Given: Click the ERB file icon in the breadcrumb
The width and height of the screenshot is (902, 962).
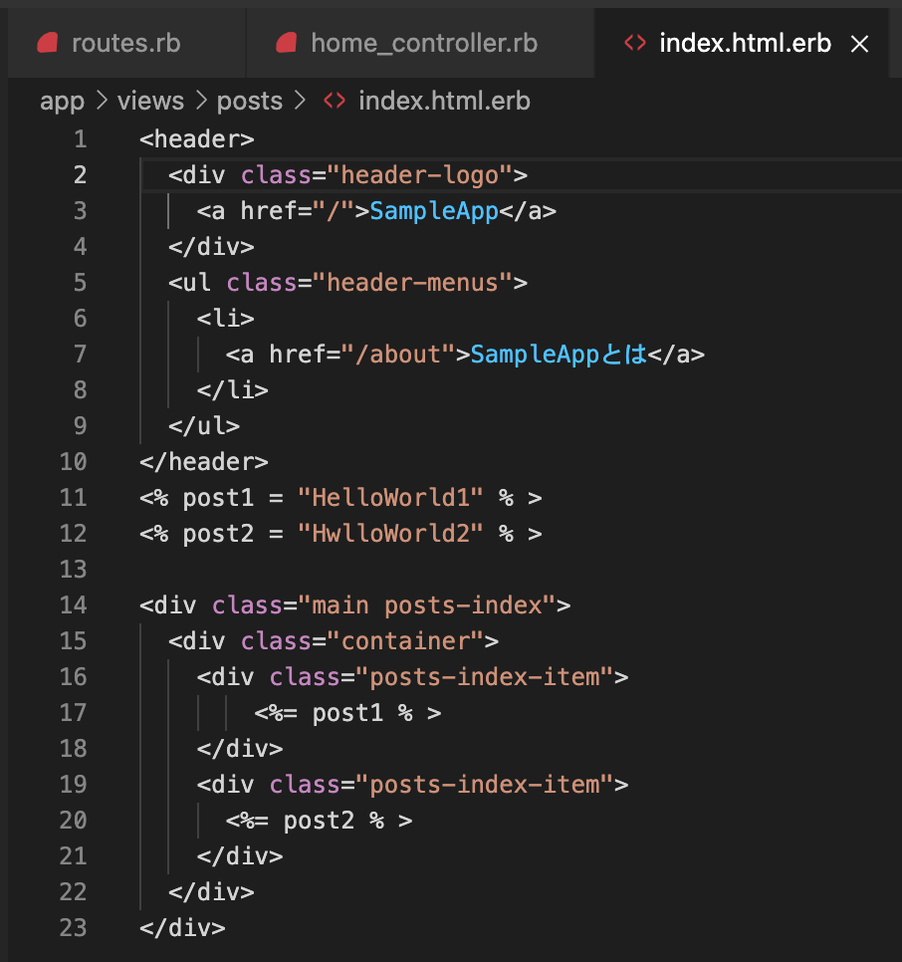Looking at the screenshot, I should coord(335,101).
